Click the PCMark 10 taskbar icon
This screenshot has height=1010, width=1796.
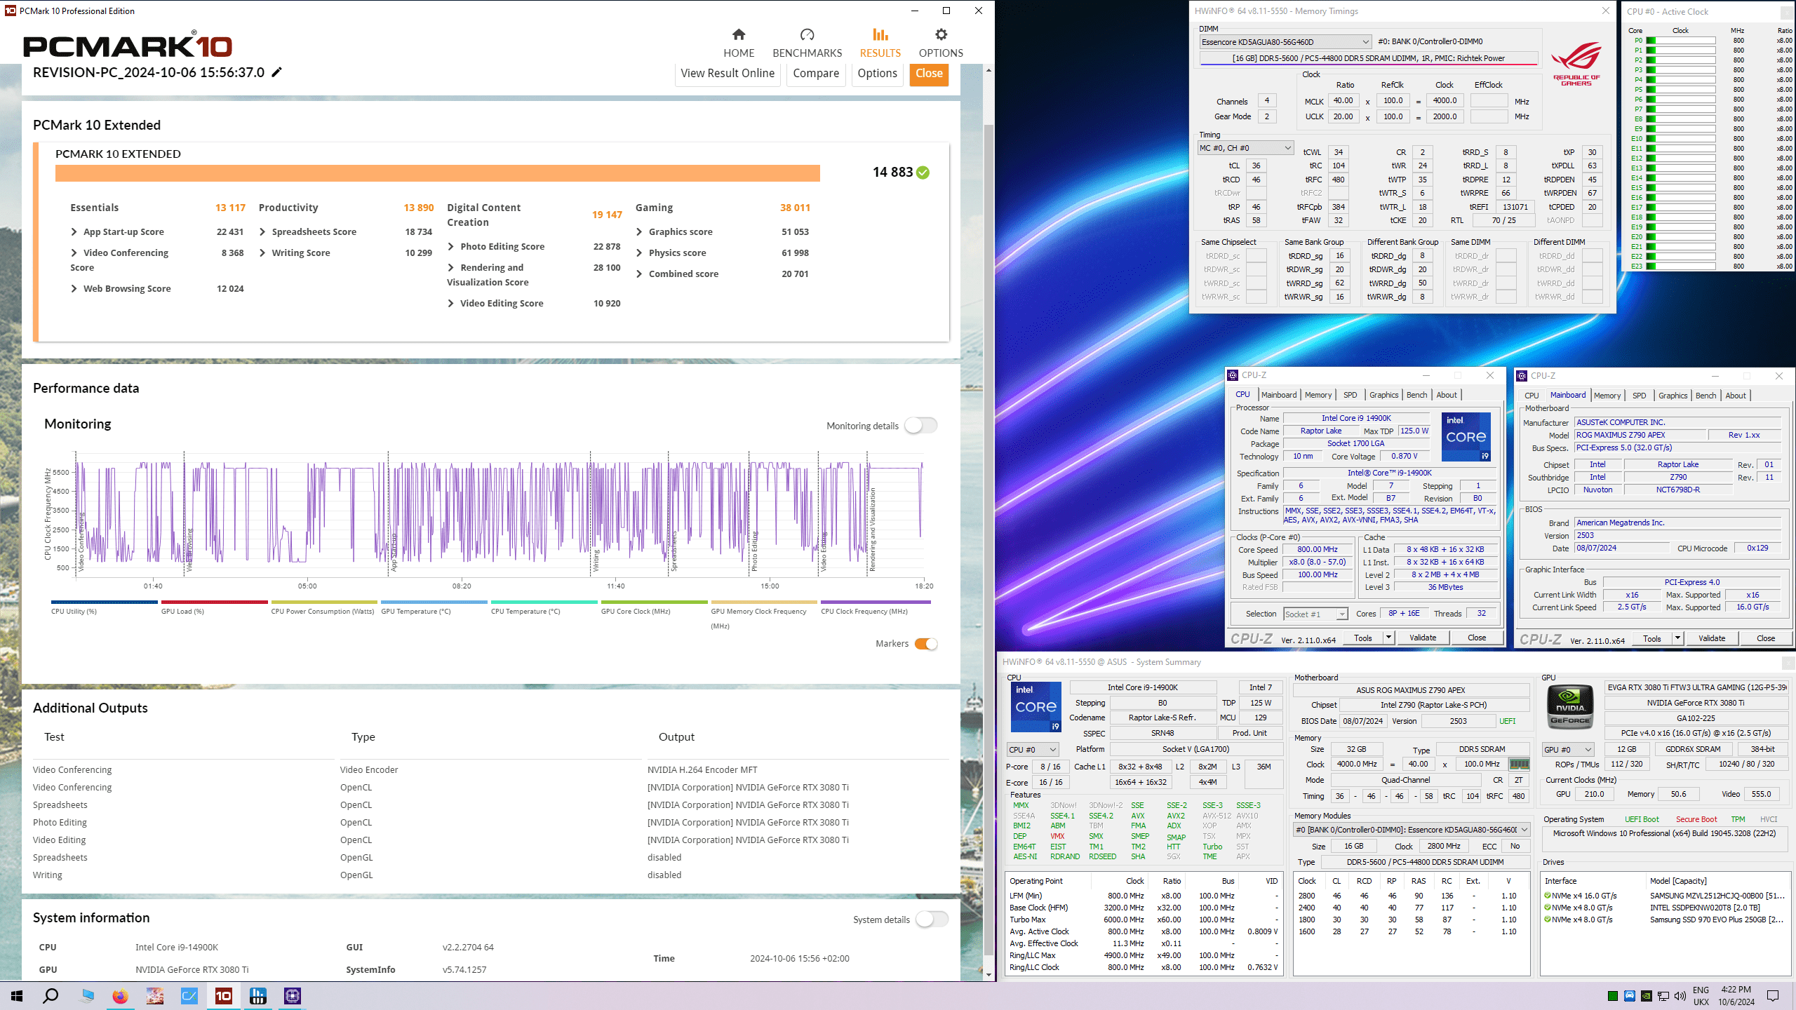[x=224, y=996]
